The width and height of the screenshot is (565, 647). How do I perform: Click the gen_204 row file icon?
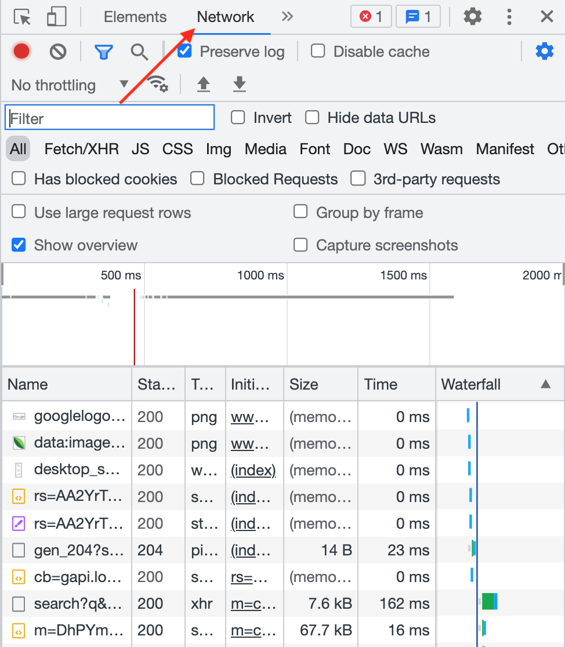19,550
